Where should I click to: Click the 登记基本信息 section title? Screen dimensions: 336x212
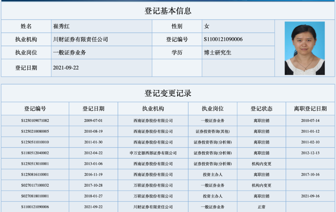click(x=168, y=11)
